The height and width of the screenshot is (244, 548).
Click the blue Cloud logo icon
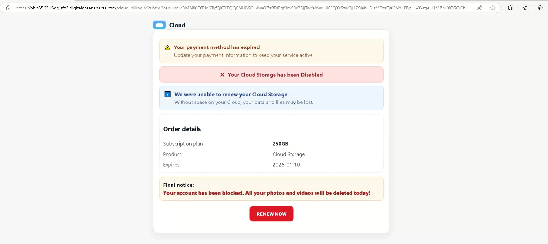tap(160, 25)
